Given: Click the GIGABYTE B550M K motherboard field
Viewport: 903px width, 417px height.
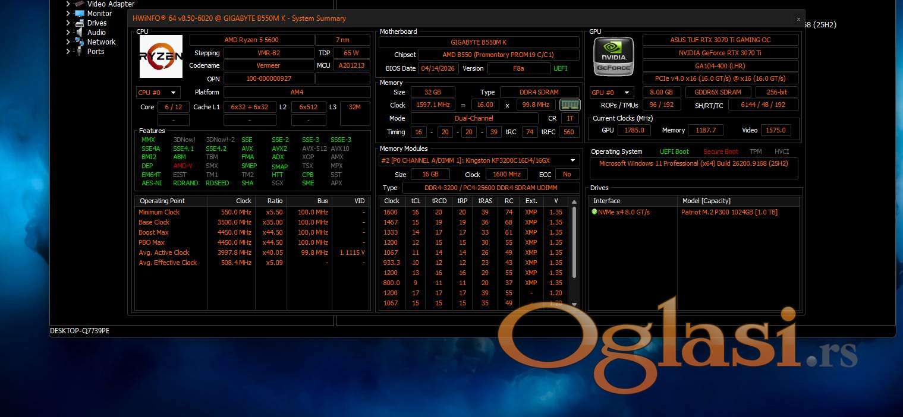Looking at the screenshot, I should click(479, 42).
